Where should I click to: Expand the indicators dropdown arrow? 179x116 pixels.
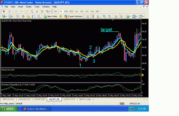[x=130, y=16]
